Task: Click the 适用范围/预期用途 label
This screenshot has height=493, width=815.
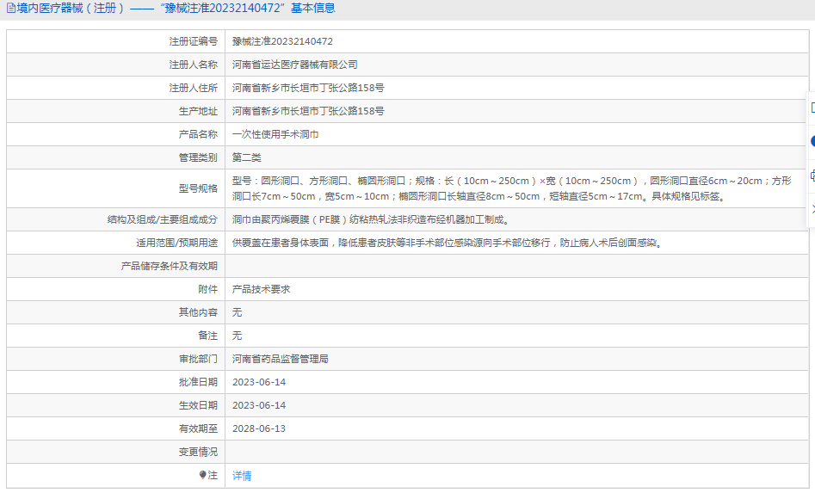Action: coord(176,243)
